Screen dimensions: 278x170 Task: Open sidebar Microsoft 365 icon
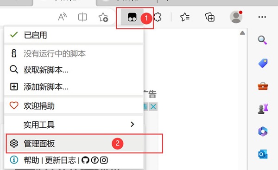pos(263,131)
